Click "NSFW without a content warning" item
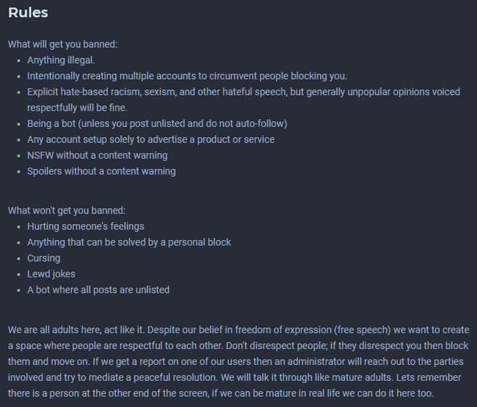The width and height of the screenshot is (477, 407). click(x=97, y=155)
